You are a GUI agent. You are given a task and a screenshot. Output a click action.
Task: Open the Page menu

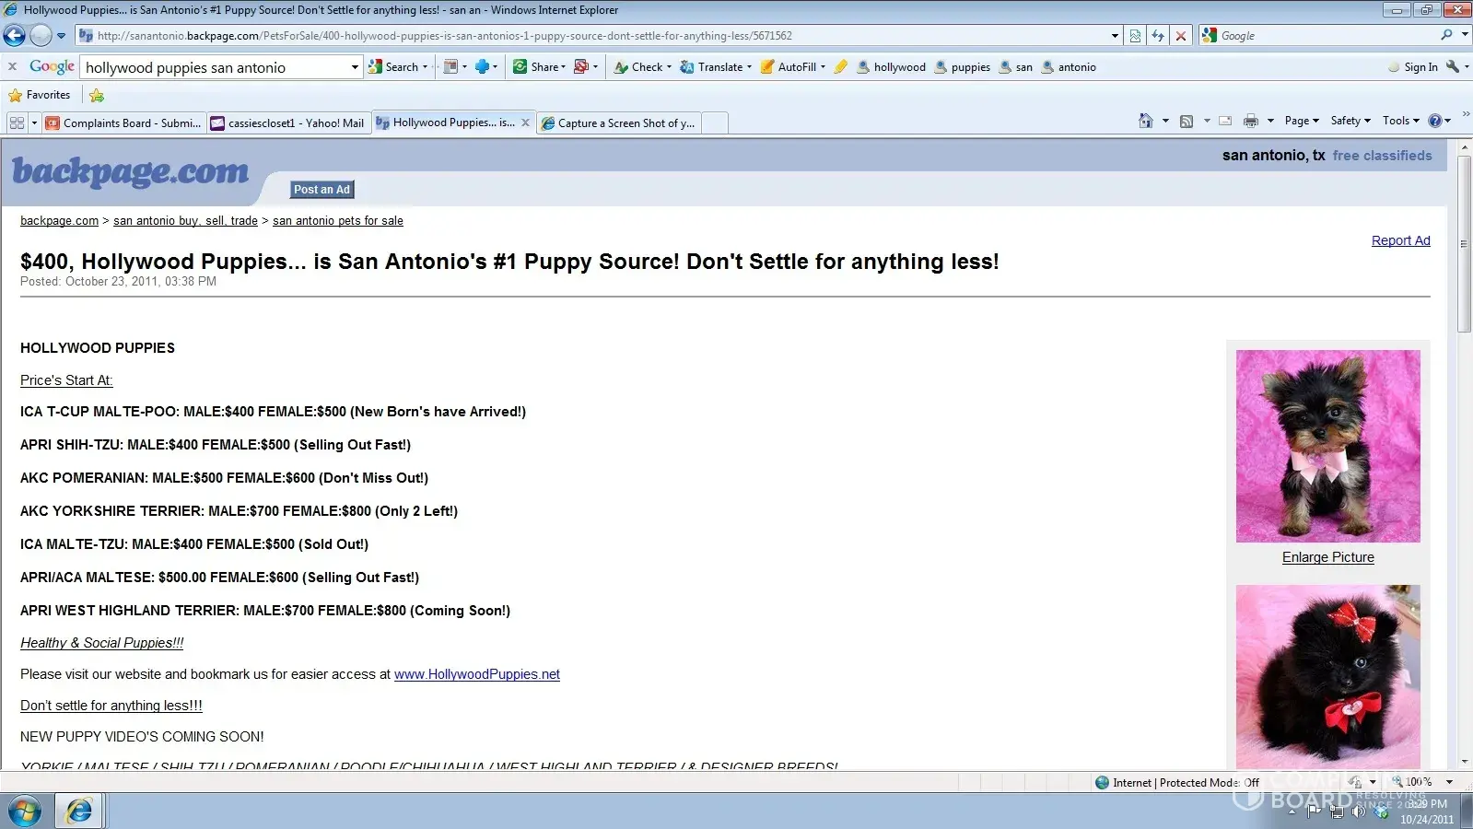click(x=1301, y=121)
